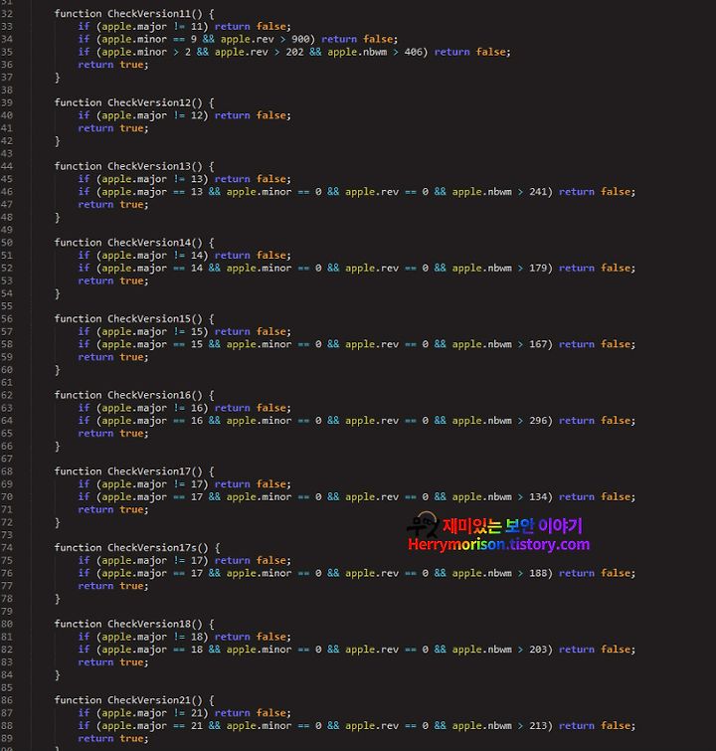The width and height of the screenshot is (716, 751).
Task: Click 'apple.major != 12' condition on line 40
Action: [x=152, y=115]
